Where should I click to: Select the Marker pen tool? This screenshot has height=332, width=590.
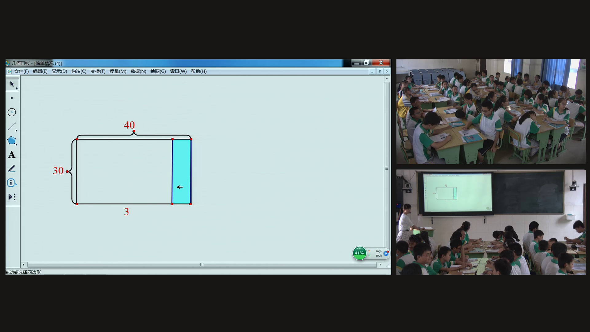(x=12, y=169)
